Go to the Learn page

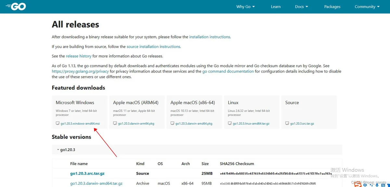click(x=276, y=7)
